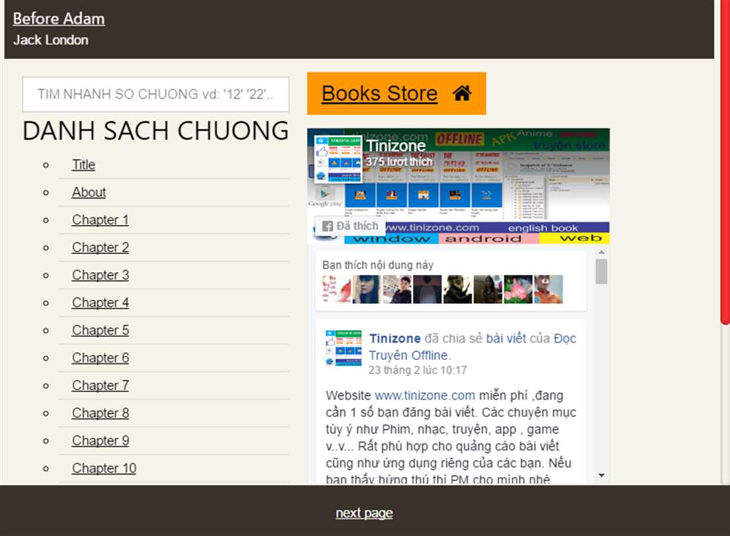This screenshot has width=730, height=536.
Task: Click the chapter quick-search input field
Action: tap(156, 94)
